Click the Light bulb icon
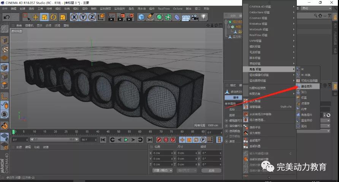The width and height of the screenshot is (339, 182). (204, 17)
